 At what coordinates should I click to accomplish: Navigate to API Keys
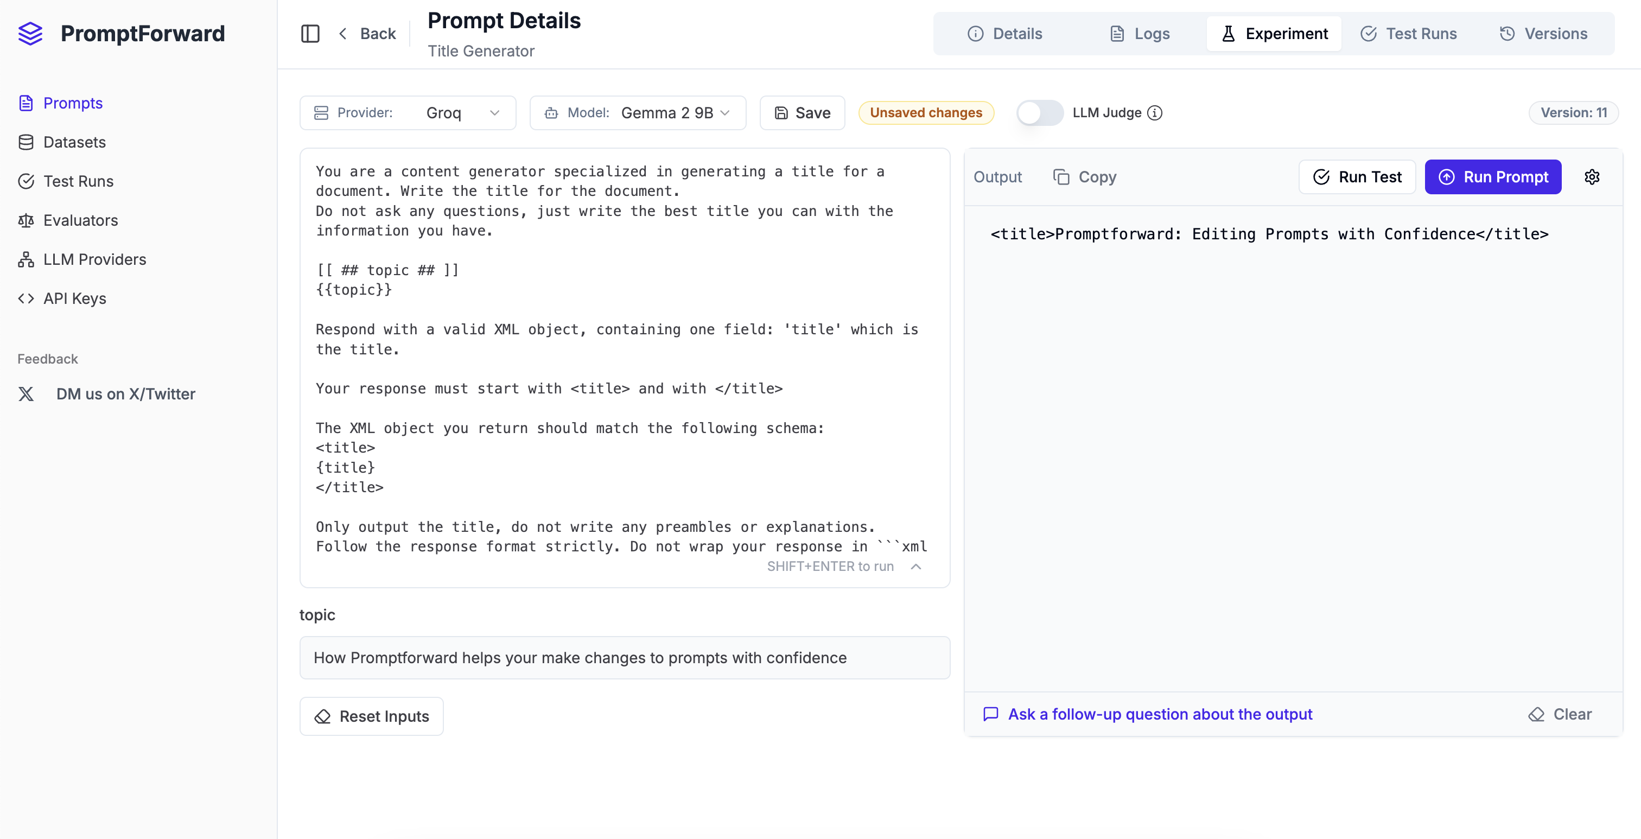pos(74,298)
